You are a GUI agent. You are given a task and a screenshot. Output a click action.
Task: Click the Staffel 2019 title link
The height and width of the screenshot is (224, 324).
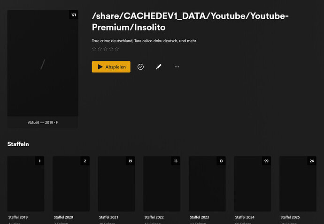(18, 217)
